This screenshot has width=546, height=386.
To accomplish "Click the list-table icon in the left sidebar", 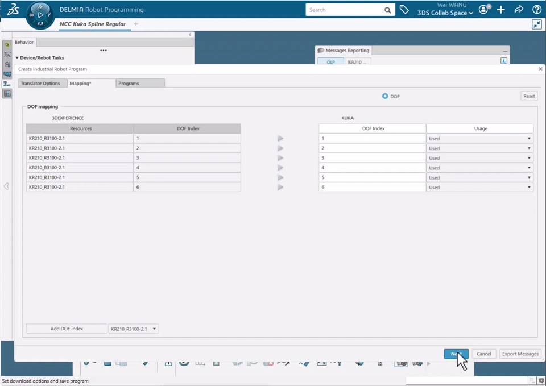I will (7, 93).
